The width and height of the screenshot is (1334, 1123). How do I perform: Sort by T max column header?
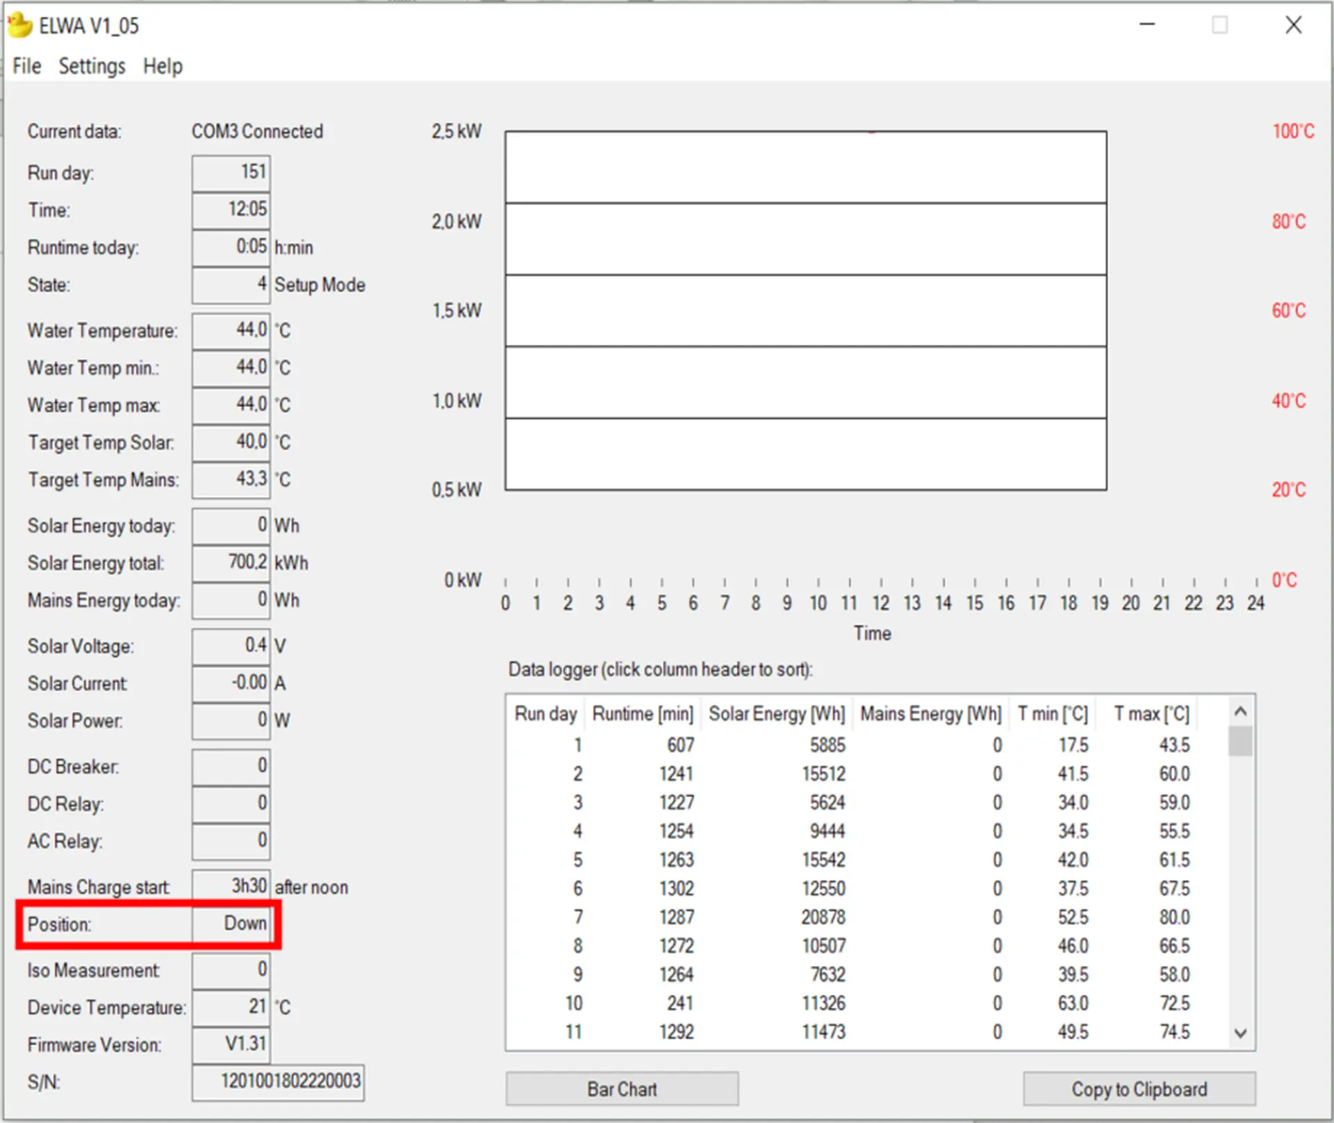tap(1151, 713)
